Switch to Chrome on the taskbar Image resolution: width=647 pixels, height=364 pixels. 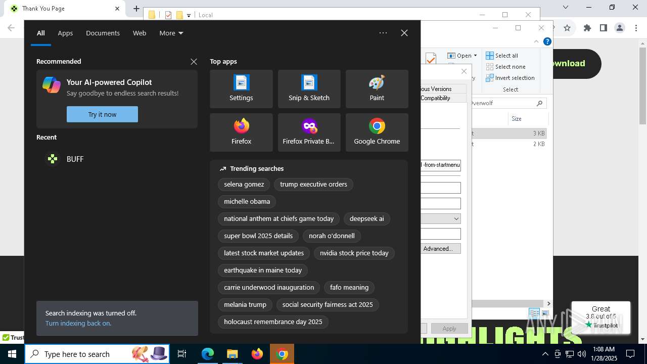coord(282,354)
